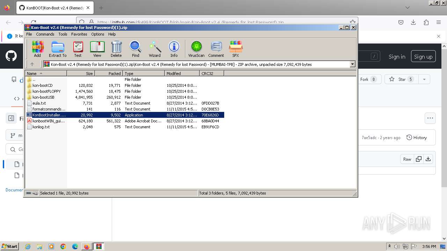The width and height of the screenshot is (447, 251).
Task: Click the Add toolbar icon in WinRAR
Action: [x=37, y=49]
